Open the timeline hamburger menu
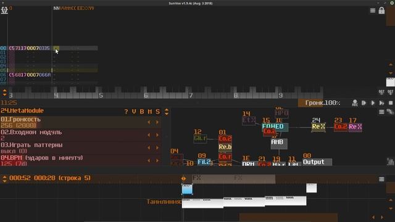This screenshot has width=395, height=222. (x=381, y=179)
